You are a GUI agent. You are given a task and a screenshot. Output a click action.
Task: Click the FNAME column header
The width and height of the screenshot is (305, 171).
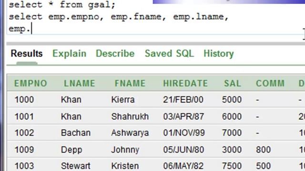[x=130, y=84]
